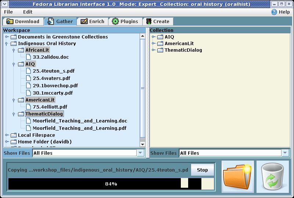Click the file icon of Moorfield_Teaching_and_Learning.pdf
Screen dimensions: 294x198
point(28,128)
